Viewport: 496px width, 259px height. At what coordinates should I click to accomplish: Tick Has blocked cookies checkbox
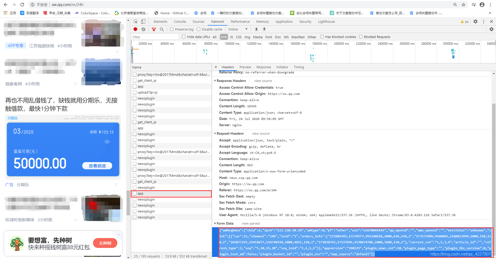322,37
